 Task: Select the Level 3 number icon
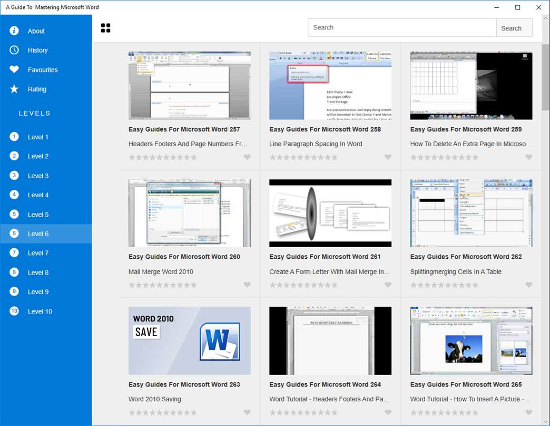14,175
